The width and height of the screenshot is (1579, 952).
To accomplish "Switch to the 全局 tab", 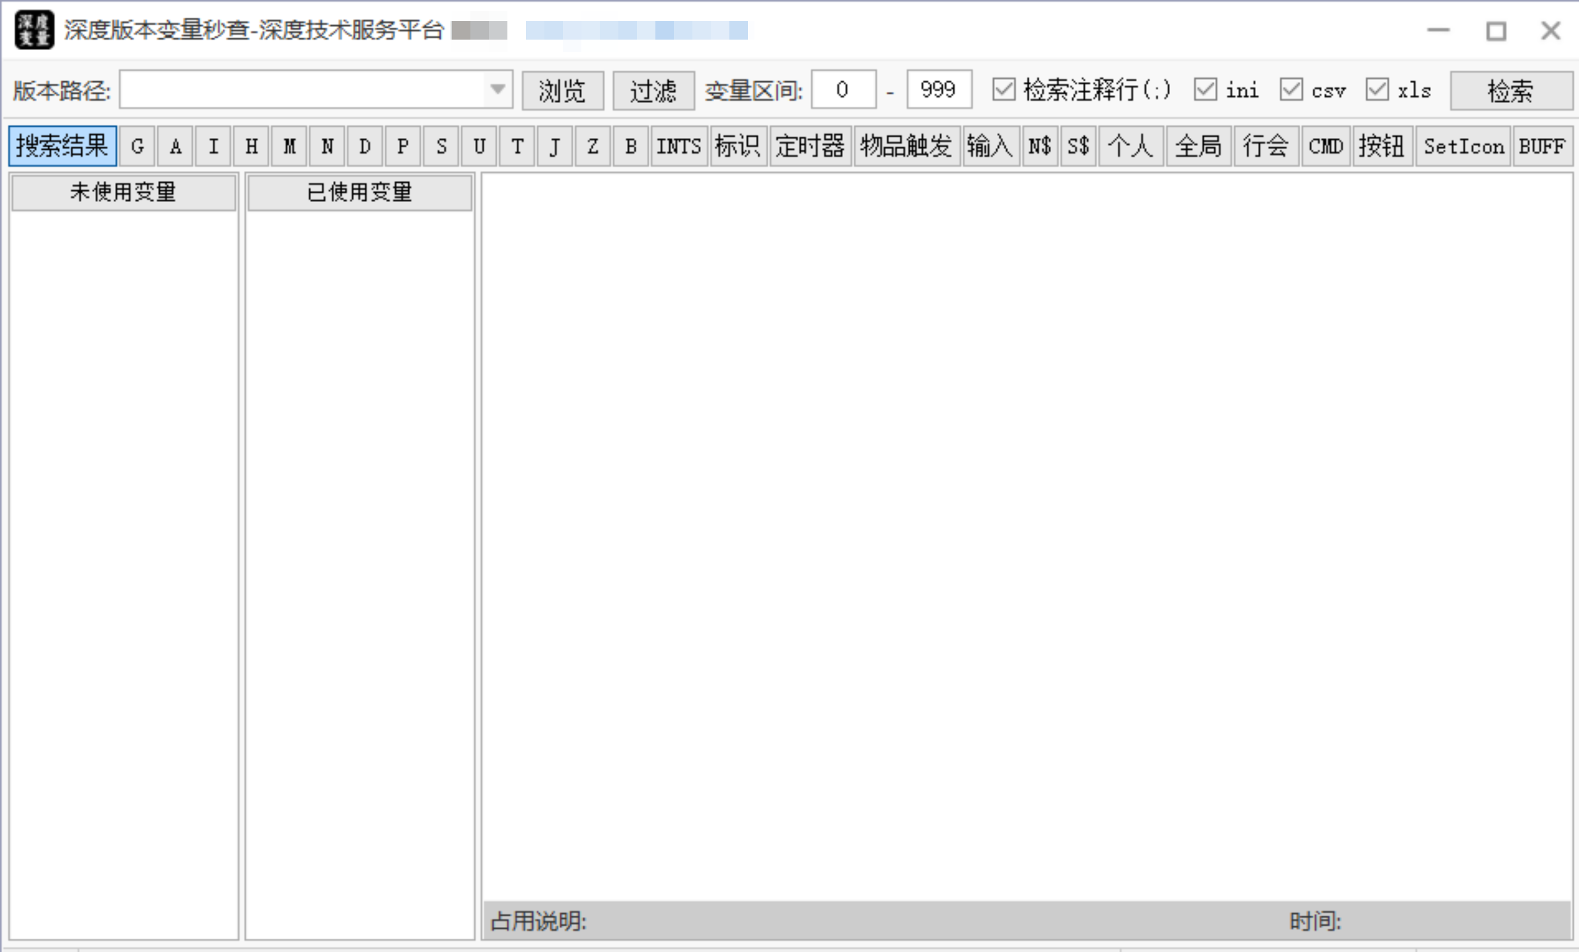I will [1198, 146].
